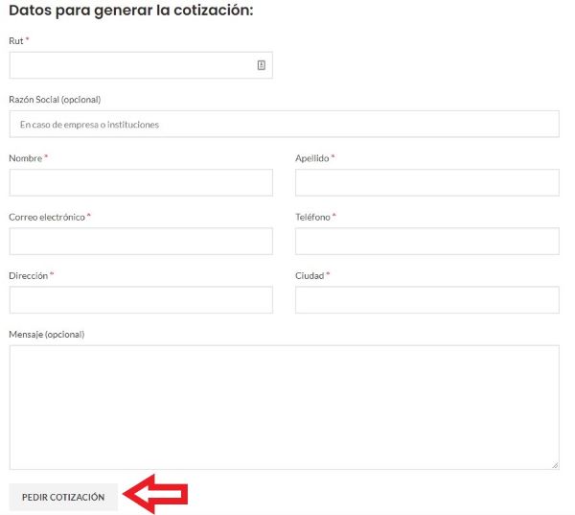575x515 pixels.
Task: Focus the Ciudad input field
Action: point(427,300)
